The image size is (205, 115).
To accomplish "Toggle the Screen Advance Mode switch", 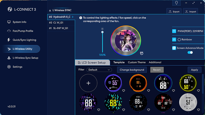I will pyautogui.click(x=190, y=53).
